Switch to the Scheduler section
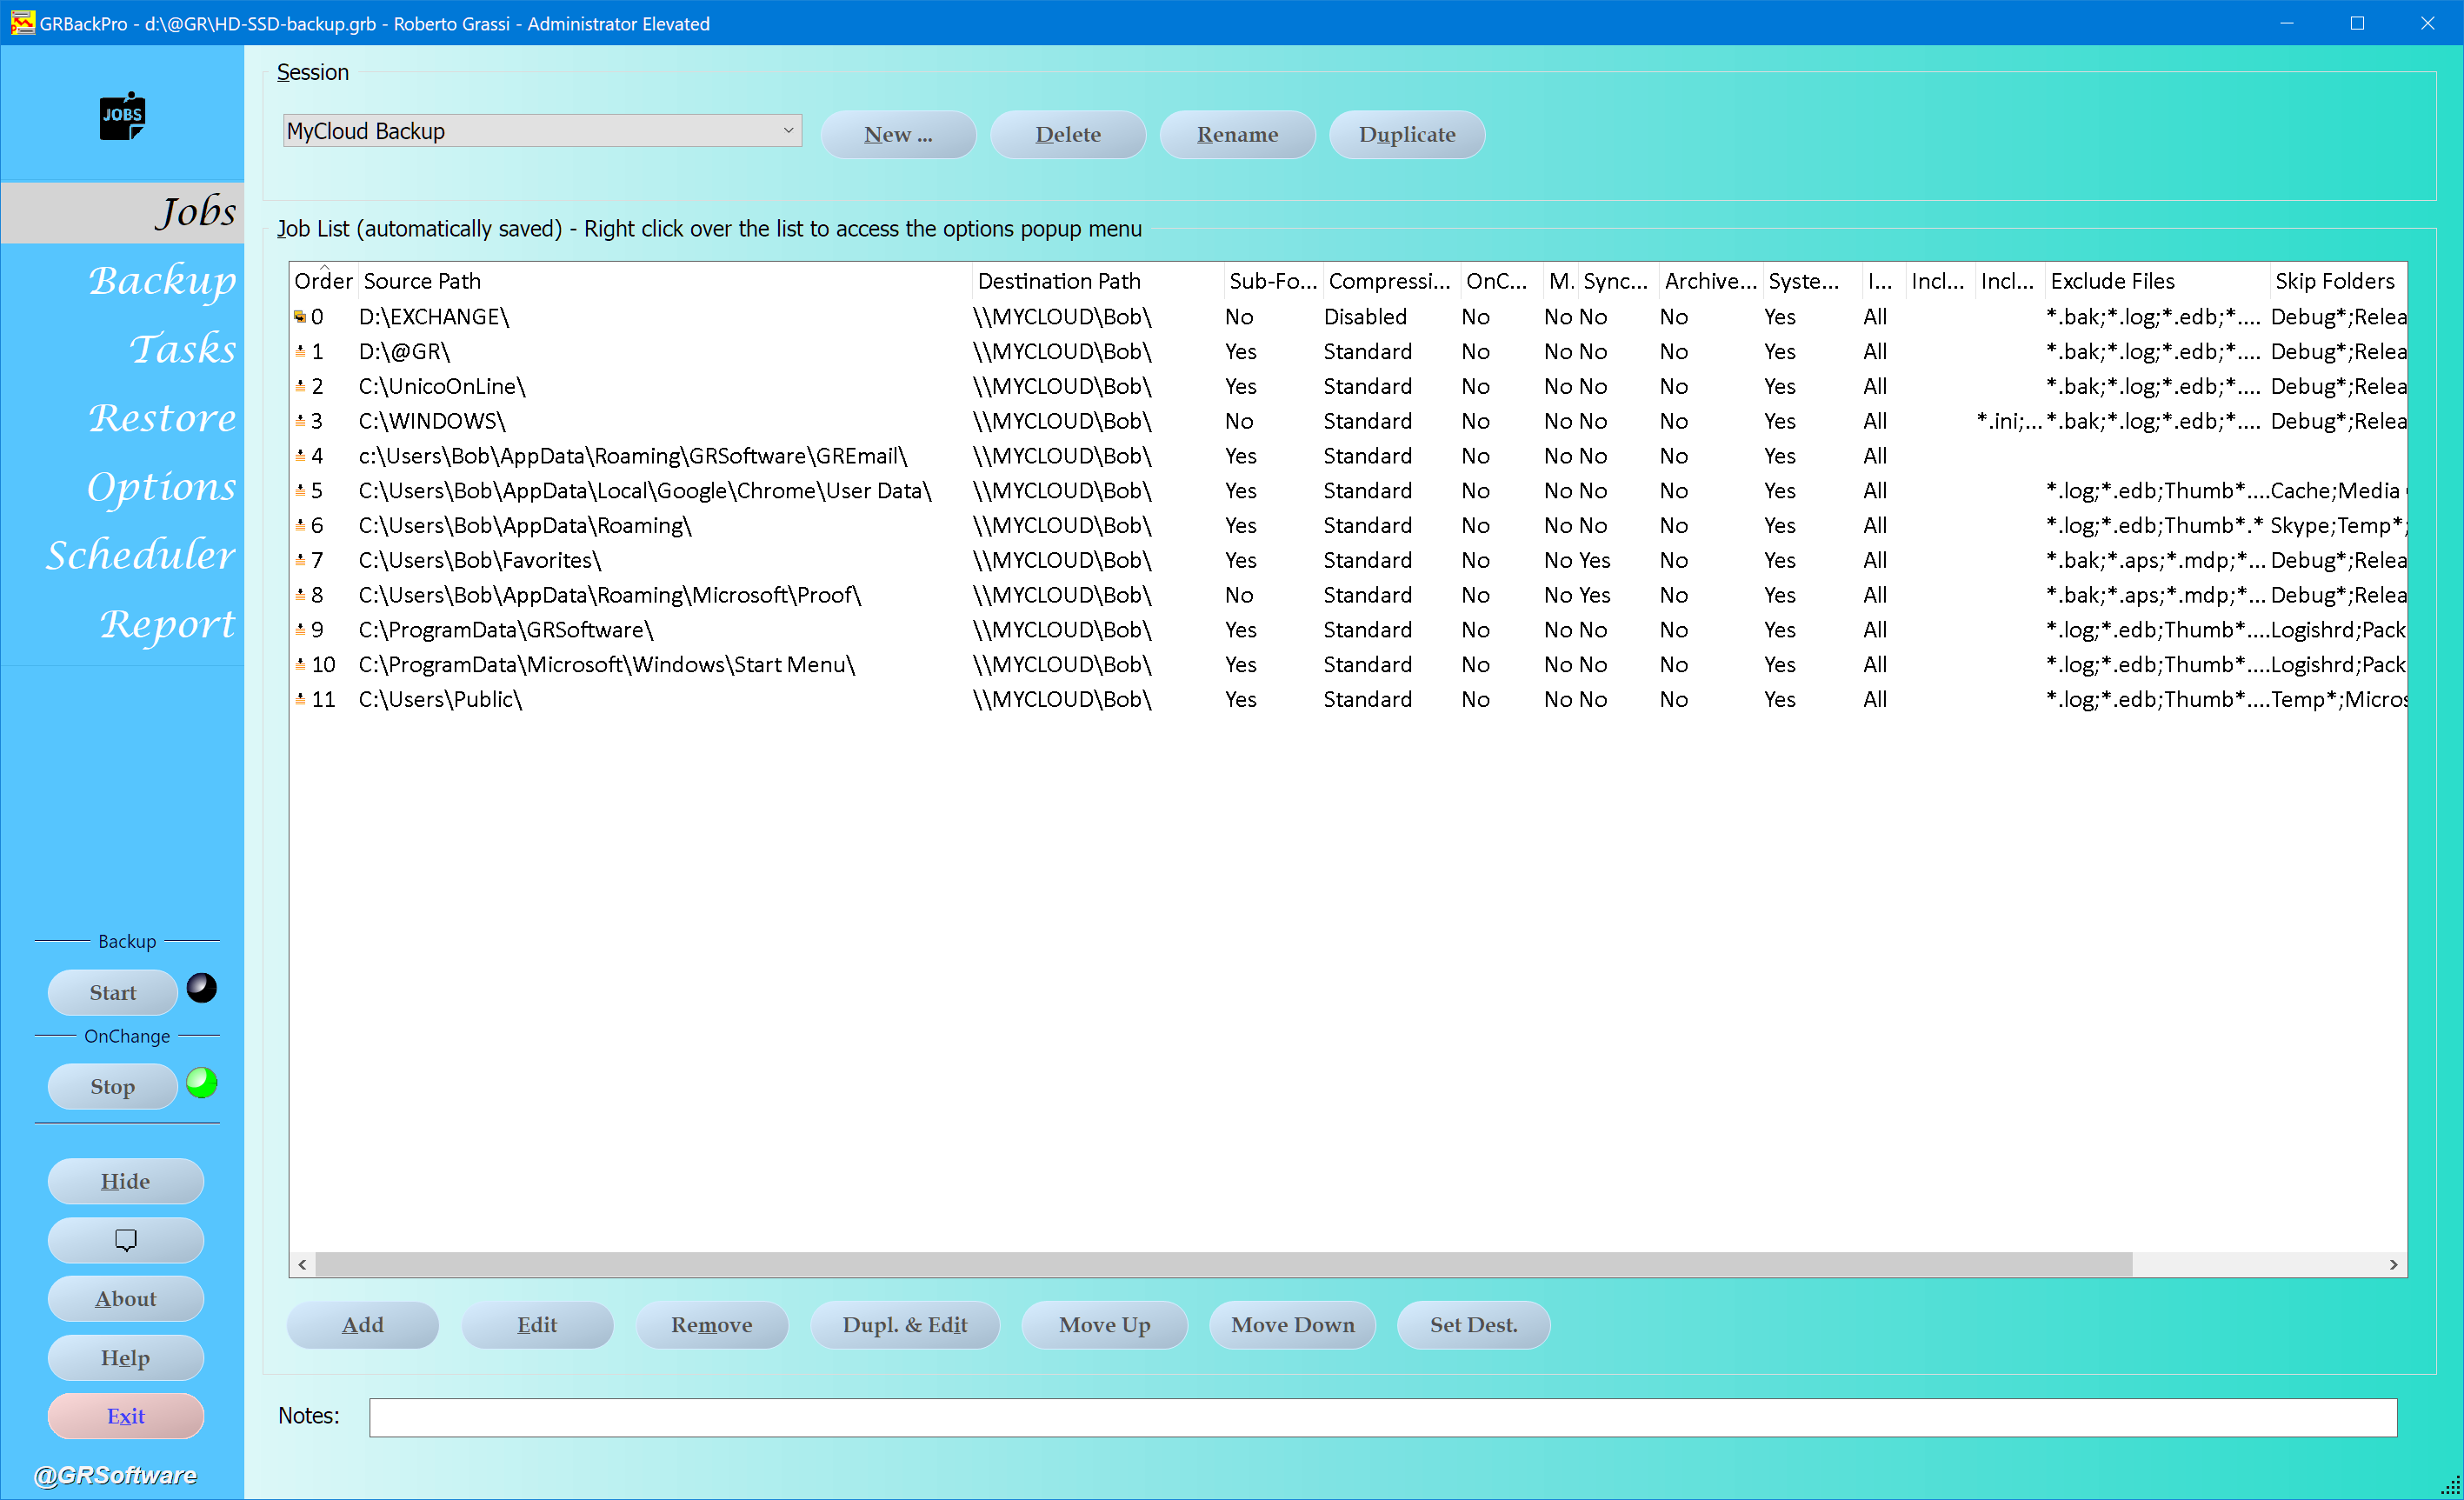Screen dimensions: 2464x1500 click(140, 555)
